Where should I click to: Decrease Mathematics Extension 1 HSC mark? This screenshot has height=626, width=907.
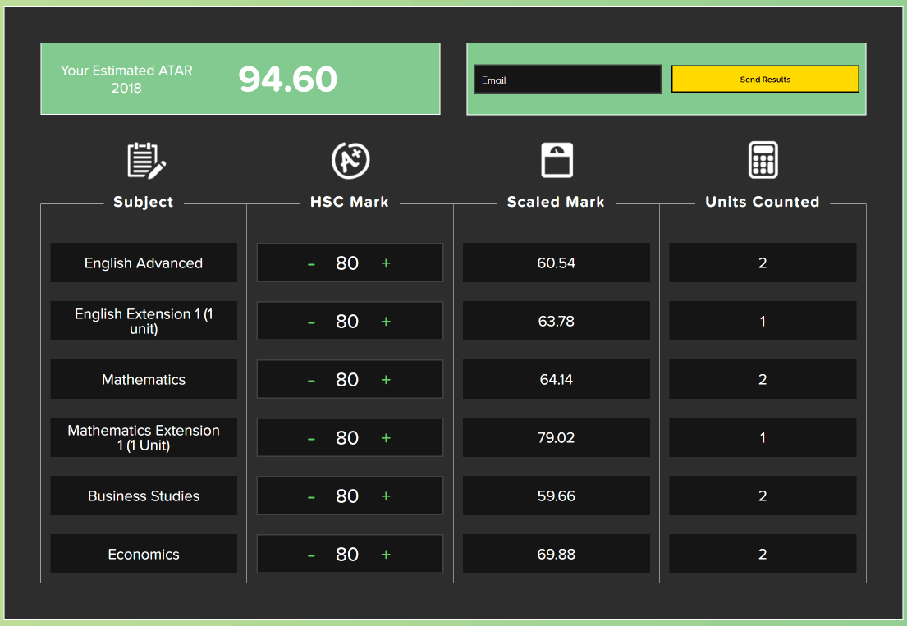pyautogui.click(x=311, y=439)
